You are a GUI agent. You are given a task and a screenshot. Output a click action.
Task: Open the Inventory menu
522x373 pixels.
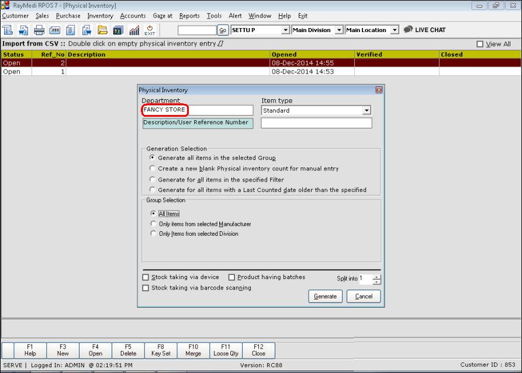tap(100, 16)
